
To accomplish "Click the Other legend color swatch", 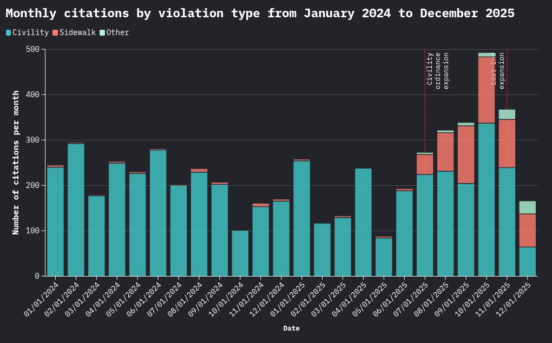I will click(102, 33).
